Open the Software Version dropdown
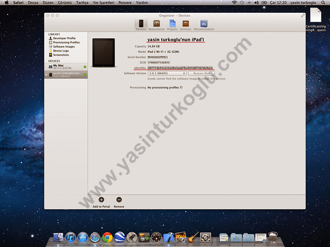This screenshot has height=247, width=330. (167, 73)
